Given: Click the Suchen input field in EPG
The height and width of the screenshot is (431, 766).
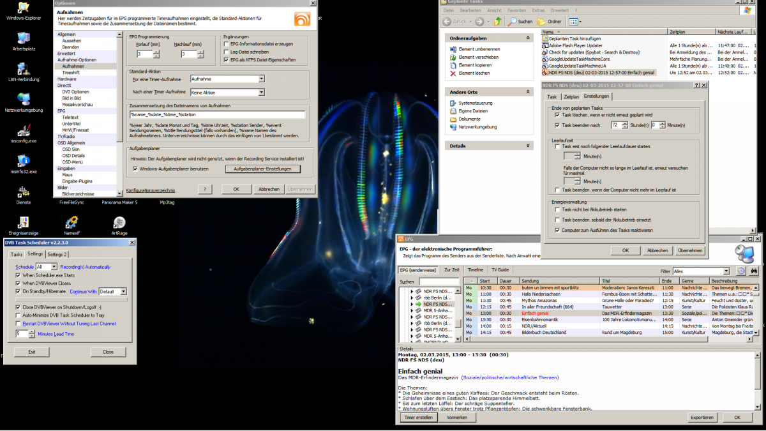Looking at the screenshot, I should [439, 282].
